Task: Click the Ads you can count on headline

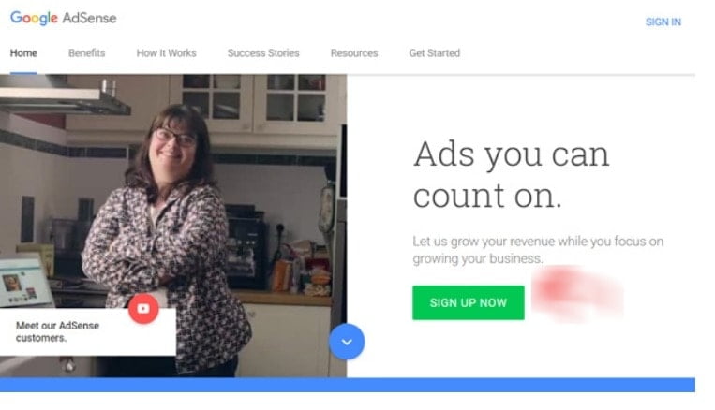Action: click(511, 174)
